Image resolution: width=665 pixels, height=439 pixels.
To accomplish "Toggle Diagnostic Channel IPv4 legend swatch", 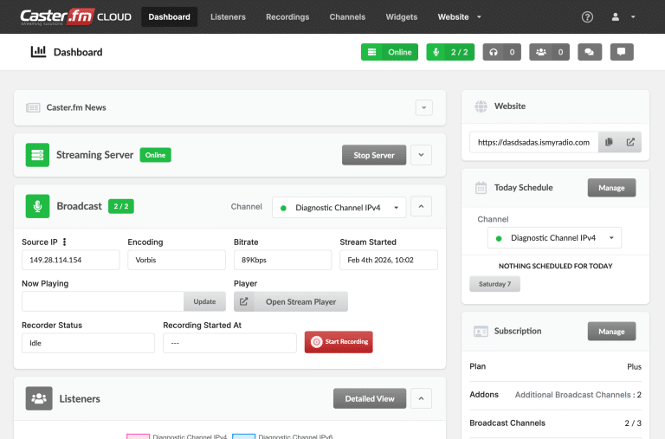I will [x=139, y=436].
